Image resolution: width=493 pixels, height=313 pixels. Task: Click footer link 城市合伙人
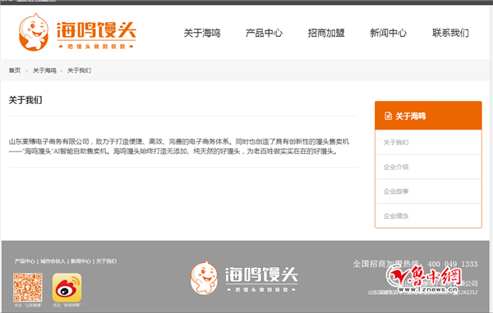[x=53, y=261]
